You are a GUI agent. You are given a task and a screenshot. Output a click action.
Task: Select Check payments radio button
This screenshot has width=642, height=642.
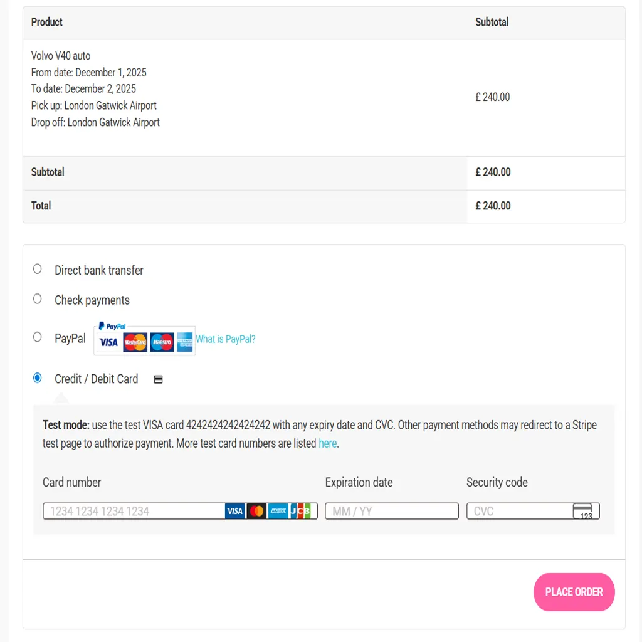point(38,299)
